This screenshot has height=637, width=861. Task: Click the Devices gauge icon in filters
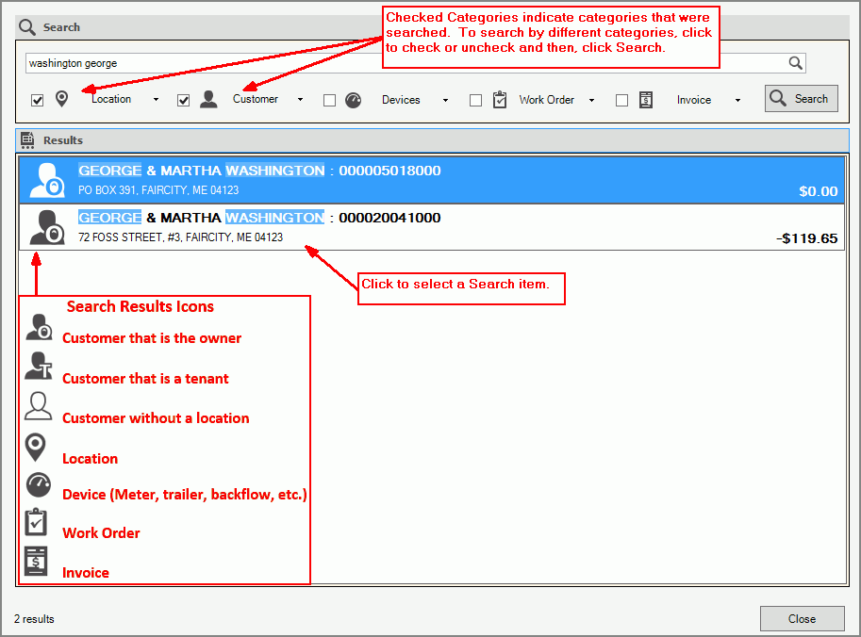coord(353,100)
